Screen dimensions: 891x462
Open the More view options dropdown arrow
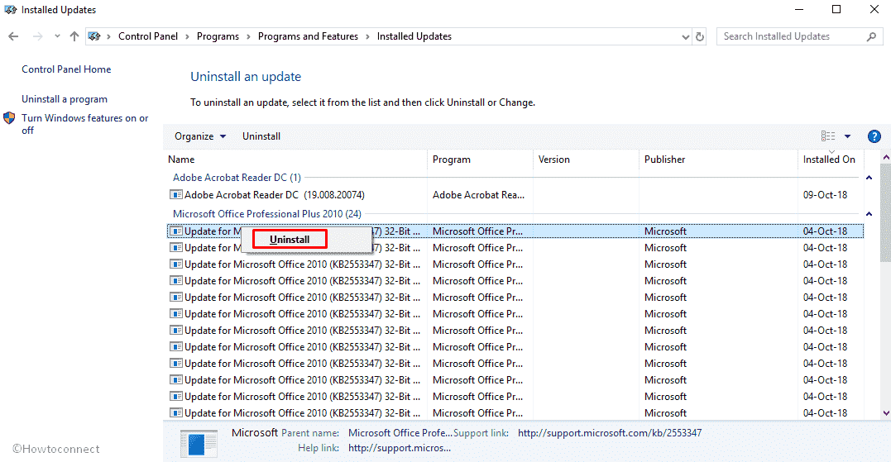pos(847,136)
